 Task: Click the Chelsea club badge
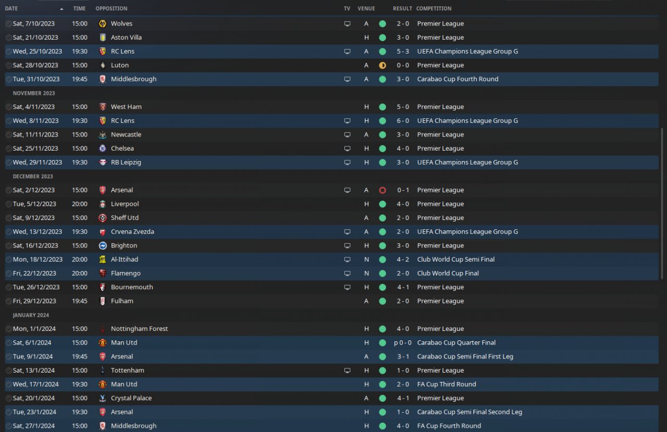[x=102, y=149]
